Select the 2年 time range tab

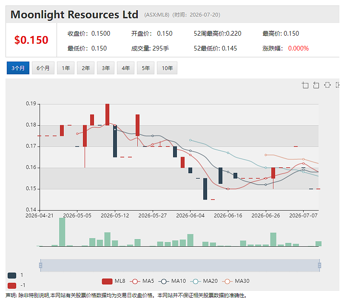(85, 68)
